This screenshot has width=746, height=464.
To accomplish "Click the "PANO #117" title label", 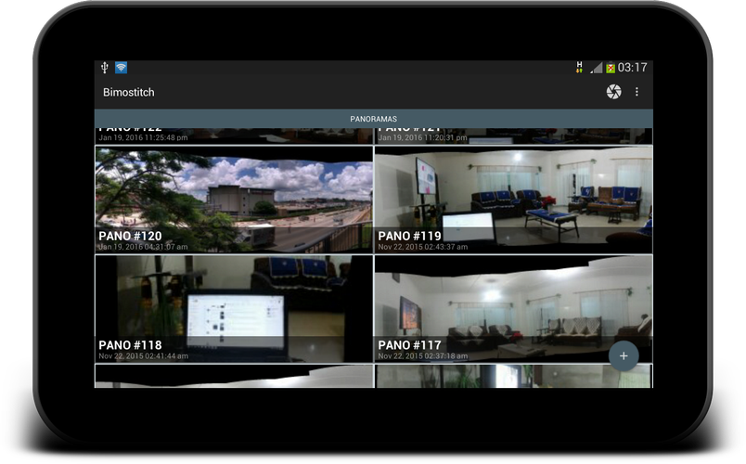I will [x=409, y=345].
